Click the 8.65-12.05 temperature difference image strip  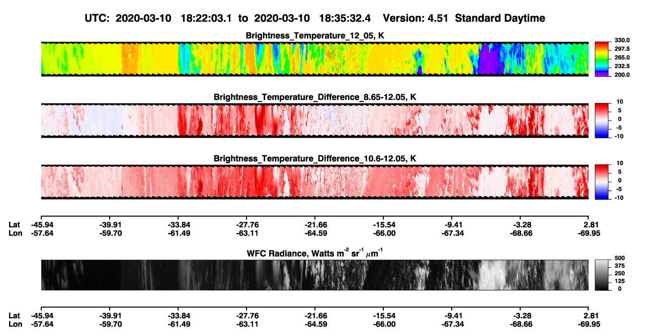tap(314, 120)
